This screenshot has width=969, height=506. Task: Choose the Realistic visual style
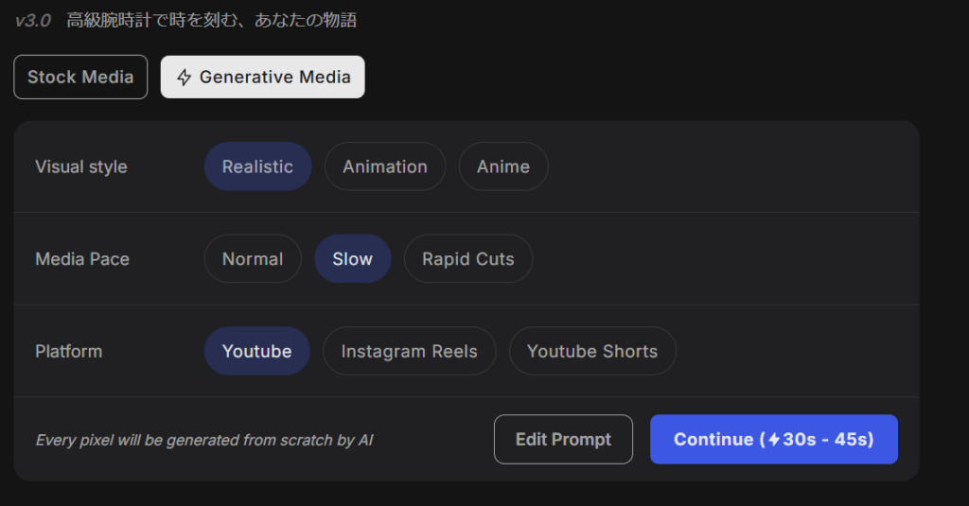coord(257,166)
